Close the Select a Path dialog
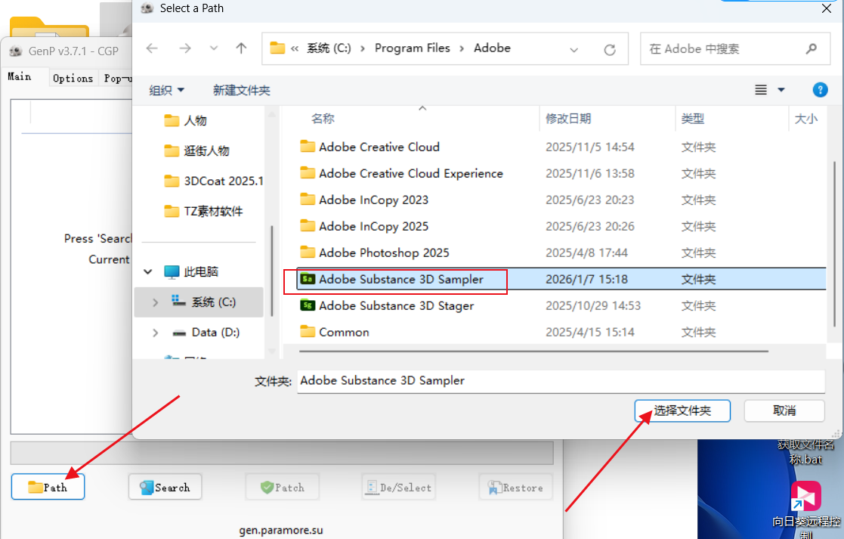 pos(826,8)
